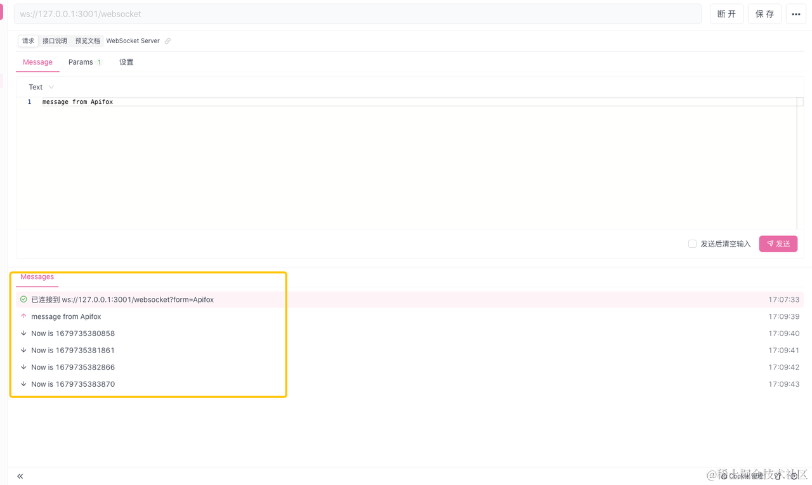Image resolution: width=812 pixels, height=485 pixels.
Task: Save the request with 保存 button
Action: coord(764,14)
